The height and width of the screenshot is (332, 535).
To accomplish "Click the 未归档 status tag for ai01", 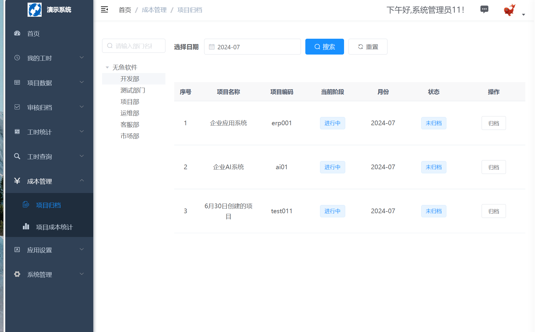I will pos(434,167).
